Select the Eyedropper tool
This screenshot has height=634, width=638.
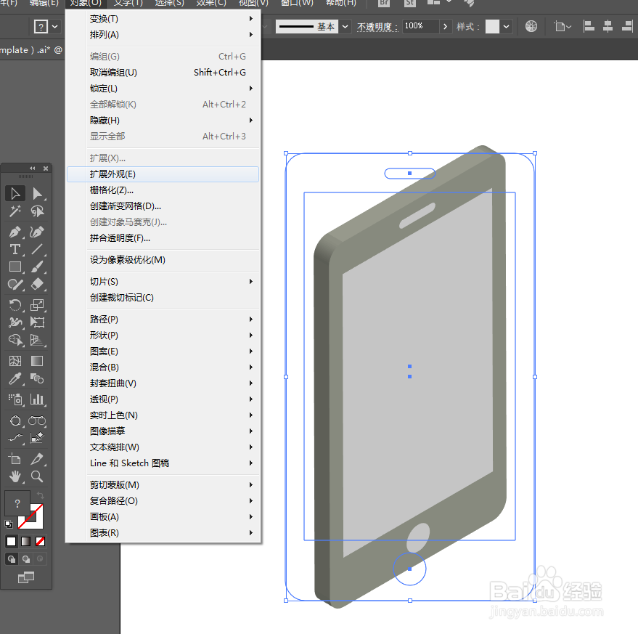(15, 378)
